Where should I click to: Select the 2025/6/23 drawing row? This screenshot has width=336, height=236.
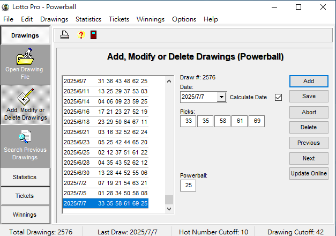click(106, 142)
